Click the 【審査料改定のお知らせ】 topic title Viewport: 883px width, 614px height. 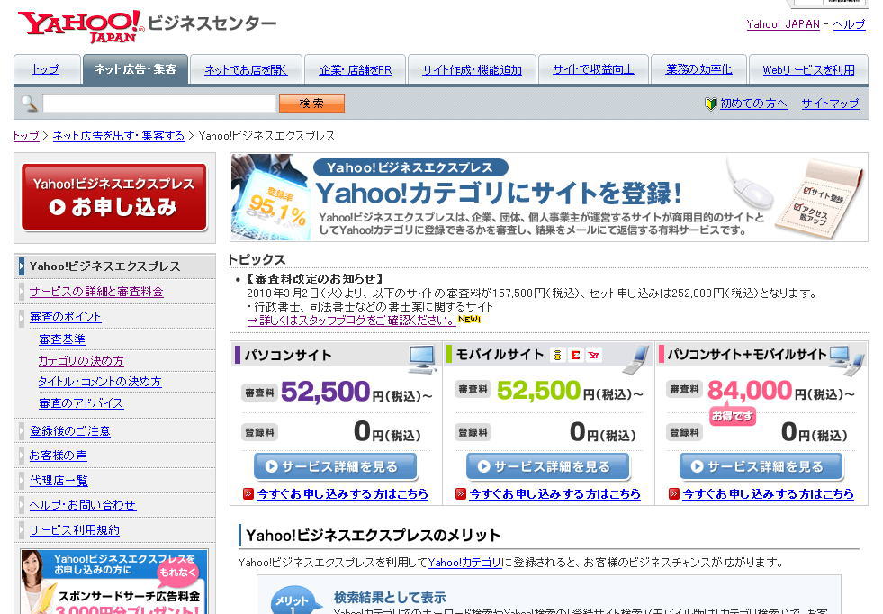point(315,279)
